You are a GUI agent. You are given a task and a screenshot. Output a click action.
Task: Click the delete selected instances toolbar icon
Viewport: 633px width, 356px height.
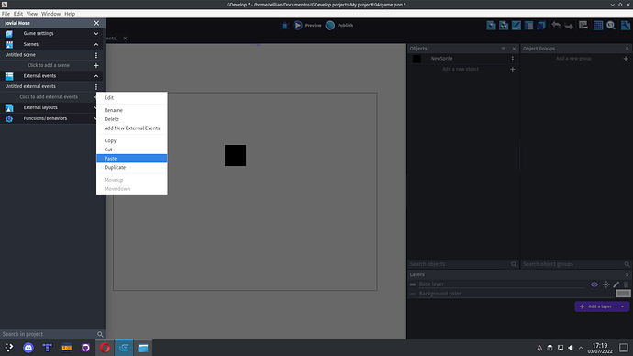pyautogui.click(x=583, y=26)
